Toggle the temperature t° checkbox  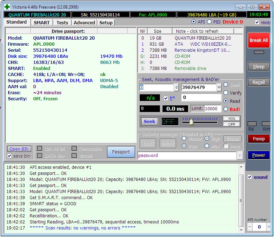pyautogui.click(x=166, y=98)
